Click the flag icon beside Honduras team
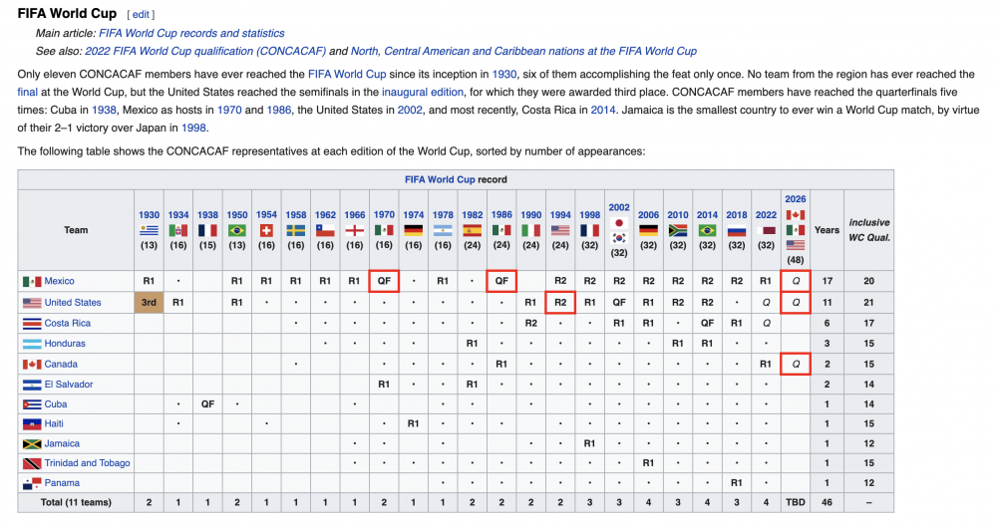The height and width of the screenshot is (527, 997). (x=32, y=344)
